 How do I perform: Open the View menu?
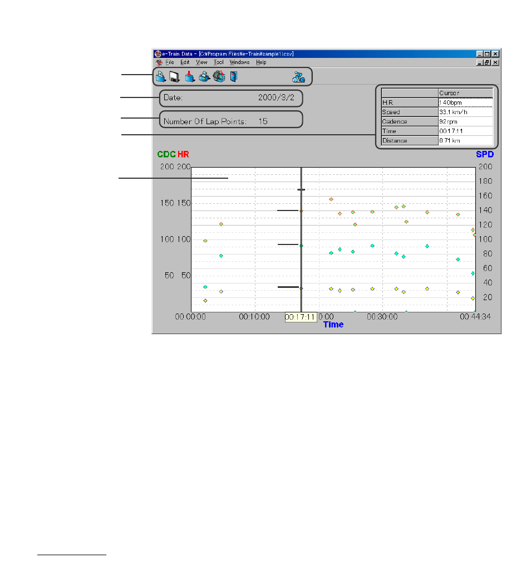(x=201, y=62)
